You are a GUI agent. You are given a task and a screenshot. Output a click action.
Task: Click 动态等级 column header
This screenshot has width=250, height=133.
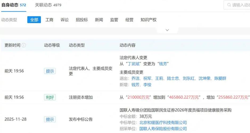(x=52, y=45)
